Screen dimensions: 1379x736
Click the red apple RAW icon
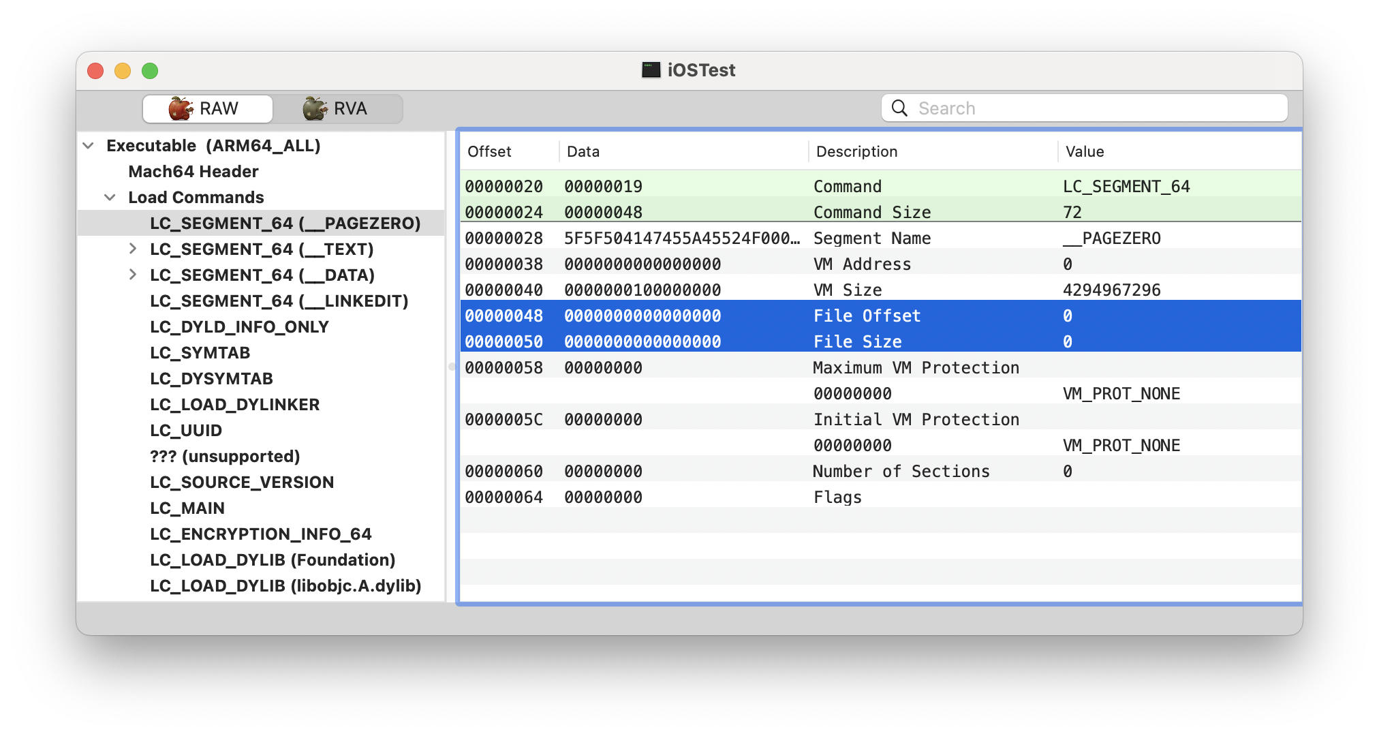tap(181, 108)
